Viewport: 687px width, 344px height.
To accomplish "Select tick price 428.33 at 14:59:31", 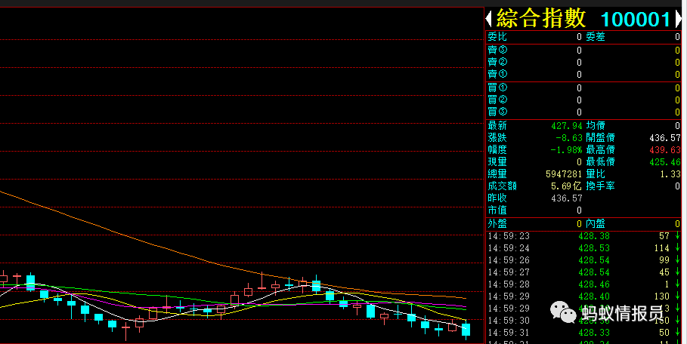I will point(594,333).
